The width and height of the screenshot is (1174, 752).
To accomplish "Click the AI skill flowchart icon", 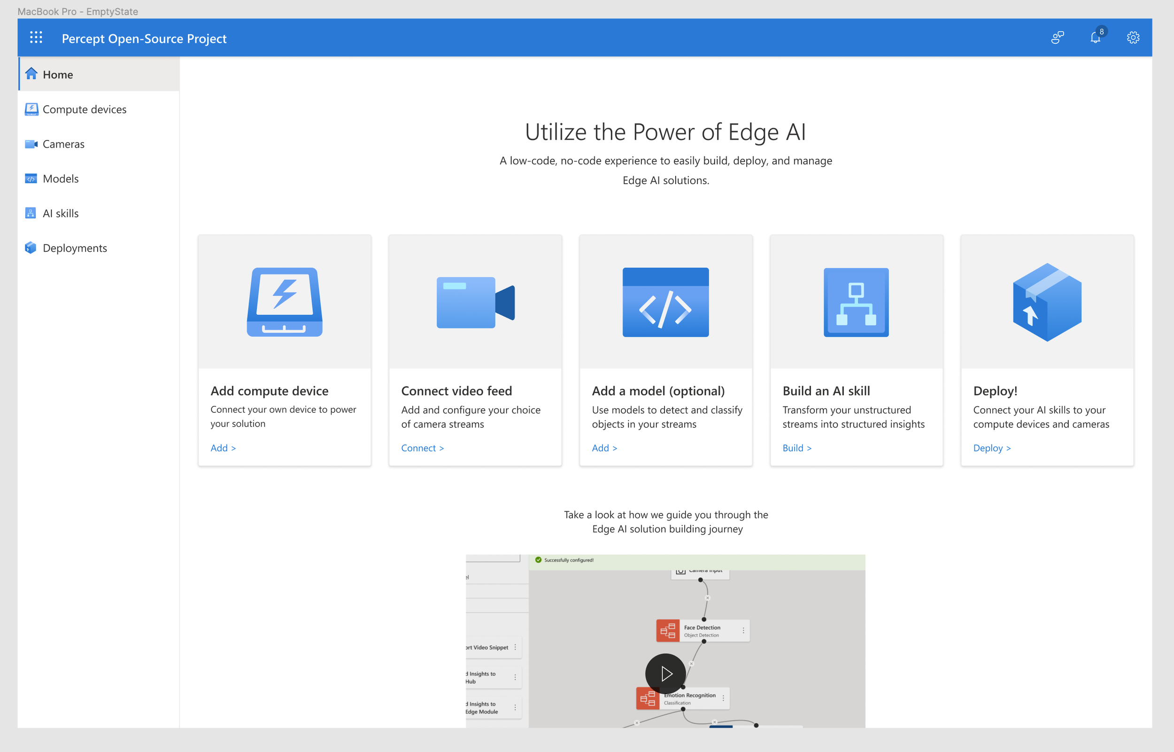I will [856, 302].
